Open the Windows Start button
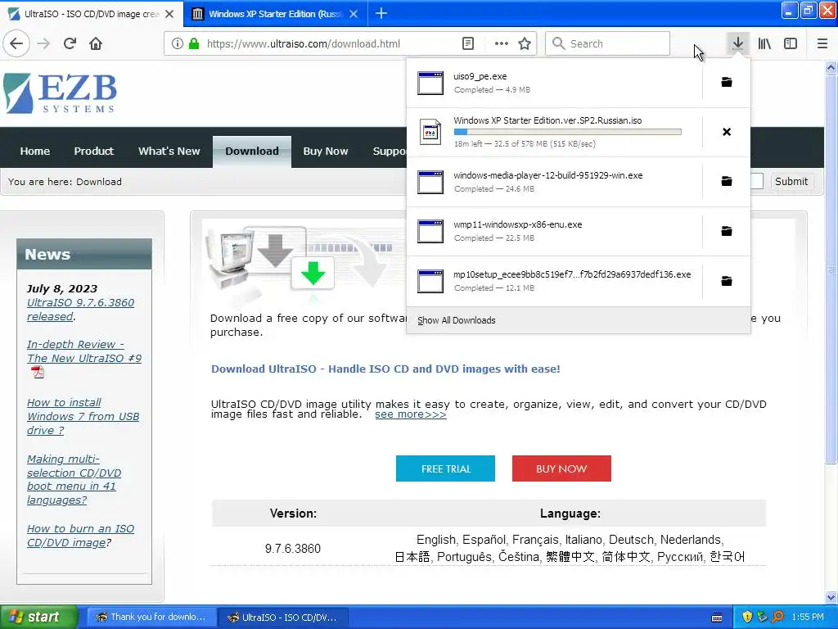This screenshot has width=838, height=629. pyautogui.click(x=39, y=617)
